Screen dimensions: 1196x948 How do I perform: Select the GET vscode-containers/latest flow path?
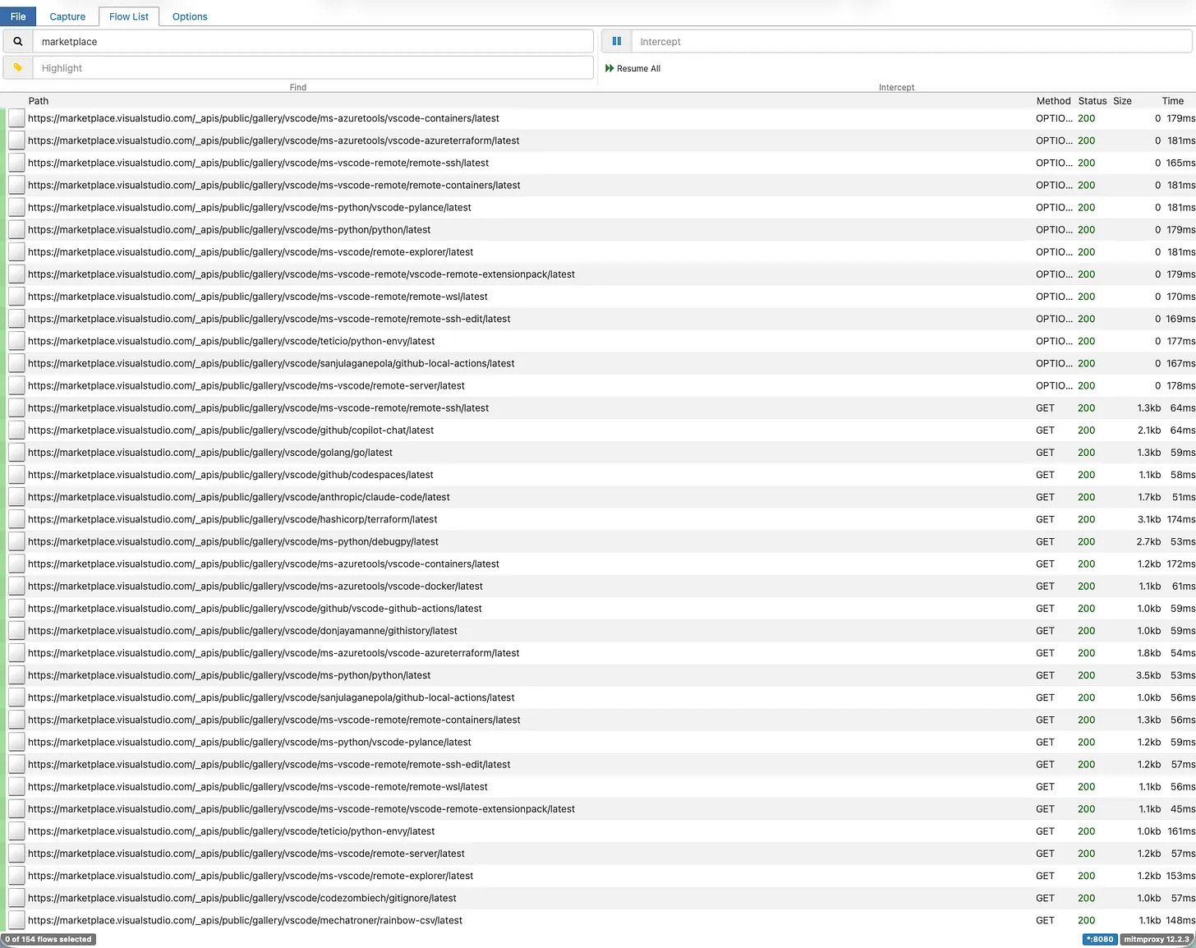264,564
